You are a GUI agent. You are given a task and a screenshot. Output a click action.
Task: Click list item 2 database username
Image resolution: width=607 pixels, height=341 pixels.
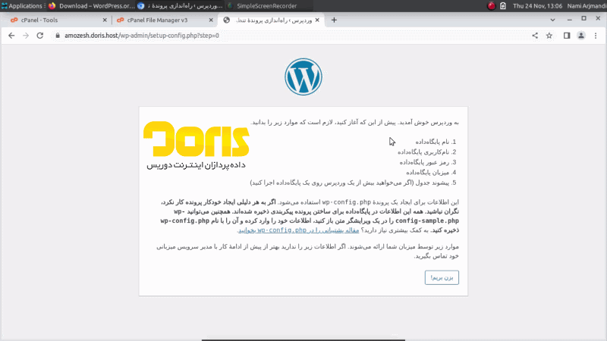(427, 152)
